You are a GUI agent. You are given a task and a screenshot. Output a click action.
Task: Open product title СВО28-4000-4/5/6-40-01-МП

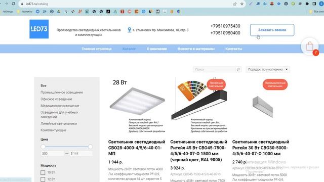point(137,148)
